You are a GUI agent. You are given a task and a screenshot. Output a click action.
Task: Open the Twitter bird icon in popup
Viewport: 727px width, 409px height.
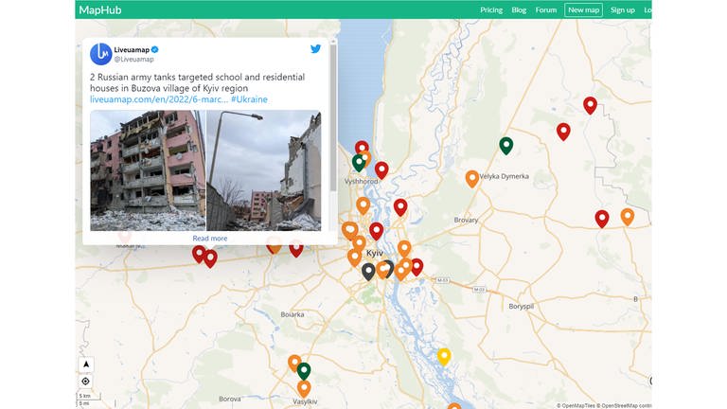coord(316,49)
